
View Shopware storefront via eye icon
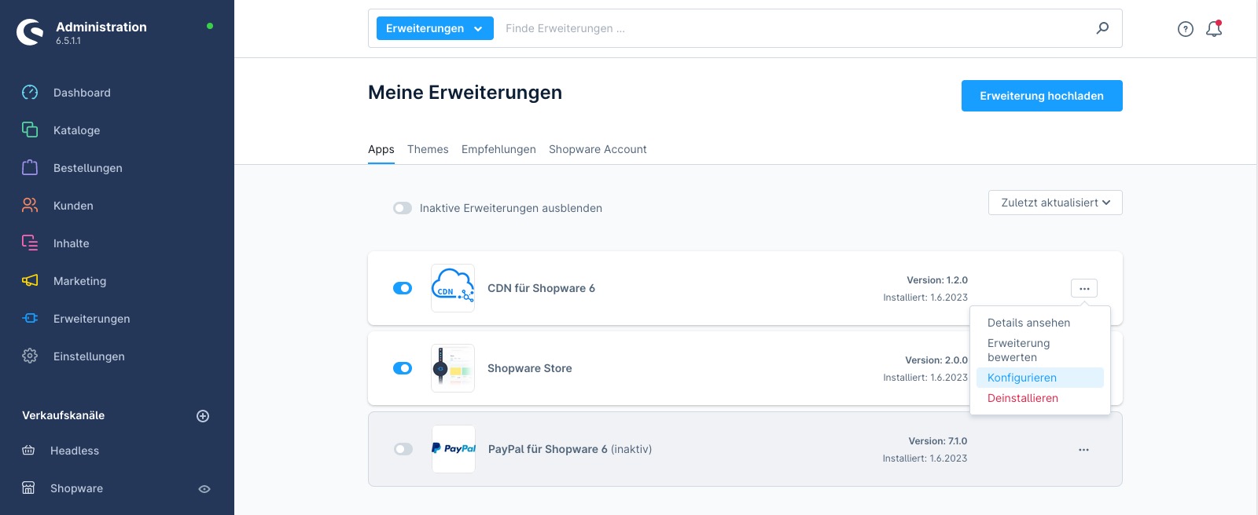coord(204,489)
